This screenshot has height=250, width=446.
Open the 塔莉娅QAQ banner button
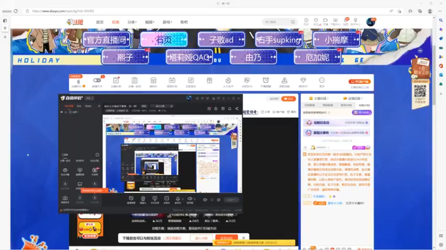[189, 57]
